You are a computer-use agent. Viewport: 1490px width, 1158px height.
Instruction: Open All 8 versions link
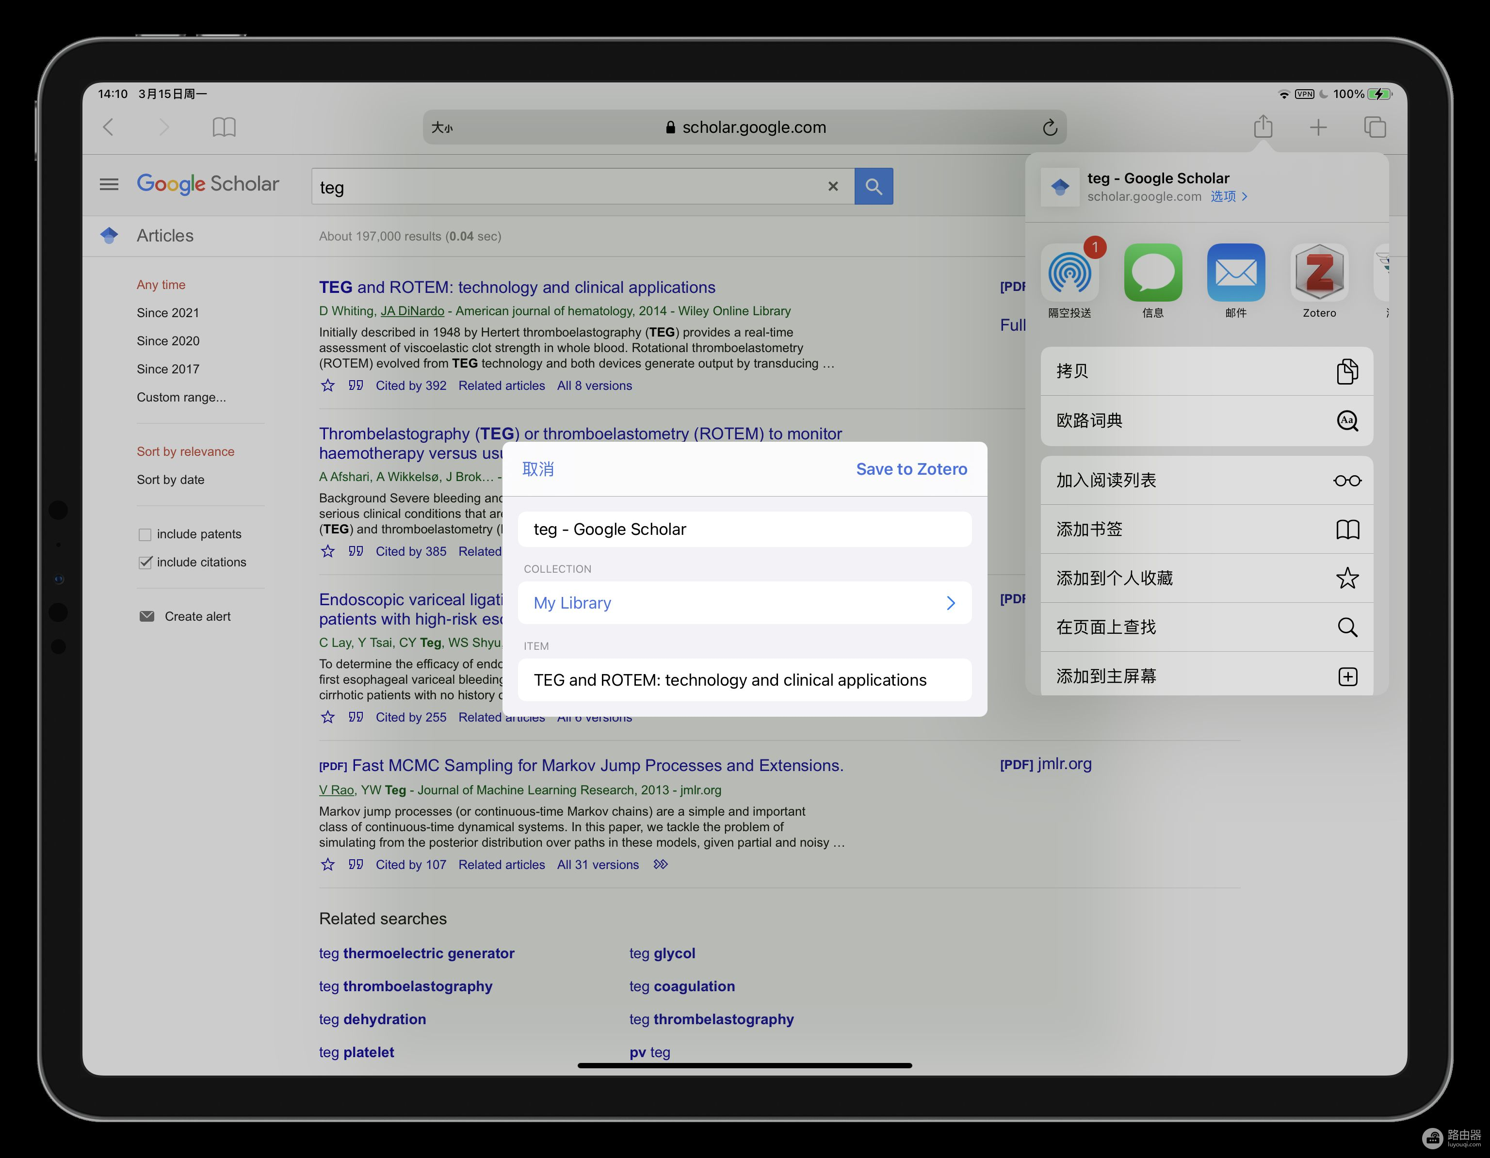click(x=594, y=386)
